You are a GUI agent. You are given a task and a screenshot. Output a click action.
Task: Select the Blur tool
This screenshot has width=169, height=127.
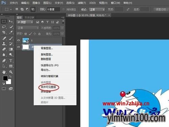tap(4, 55)
